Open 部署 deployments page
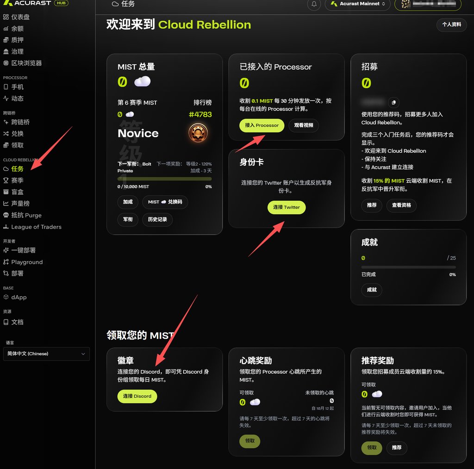This screenshot has height=469, width=474. click(x=13, y=274)
